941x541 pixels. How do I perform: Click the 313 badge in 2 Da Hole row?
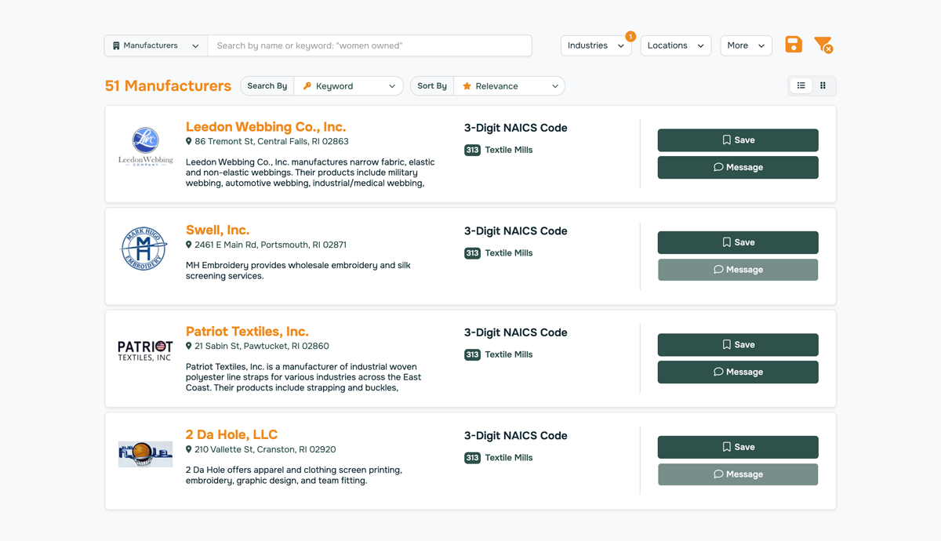472,458
